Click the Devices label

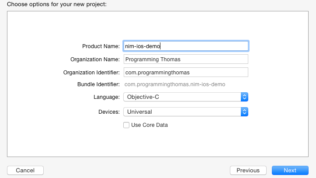[x=109, y=112]
